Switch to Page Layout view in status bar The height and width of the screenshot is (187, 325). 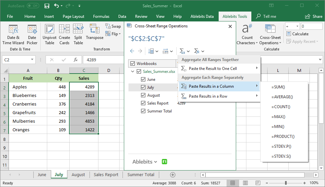[245, 183]
